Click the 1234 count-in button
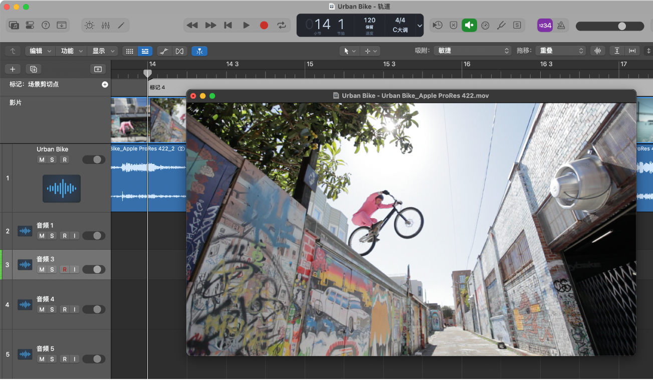 (545, 25)
